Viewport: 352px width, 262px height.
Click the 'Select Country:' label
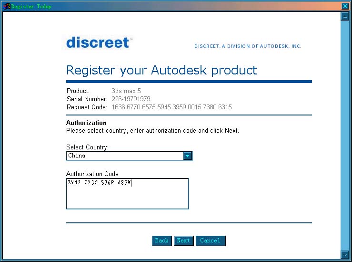click(x=87, y=147)
